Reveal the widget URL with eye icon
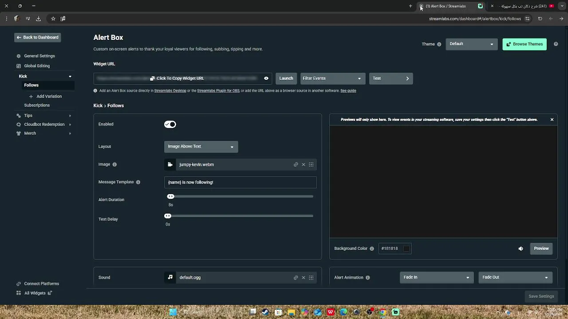The width and height of the screenshot is (568, 319). pyautogui.click(x=266, y=78)
